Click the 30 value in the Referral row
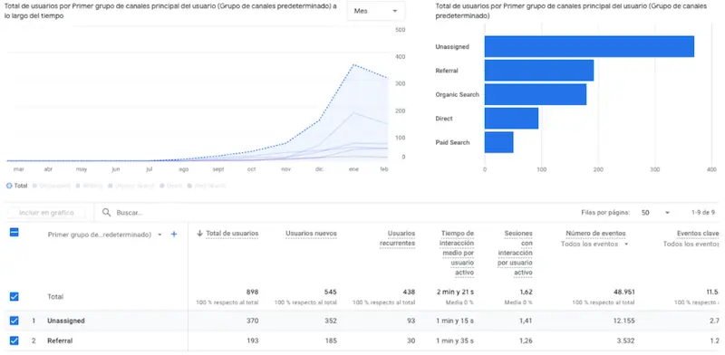This screenshot has height=355, width=725. (x=411, y=341)
